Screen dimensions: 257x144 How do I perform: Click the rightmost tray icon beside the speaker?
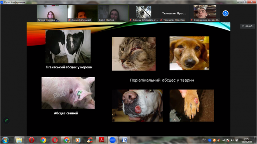(x=237, y=140)
